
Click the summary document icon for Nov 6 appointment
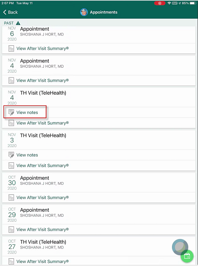click(11, 48)
